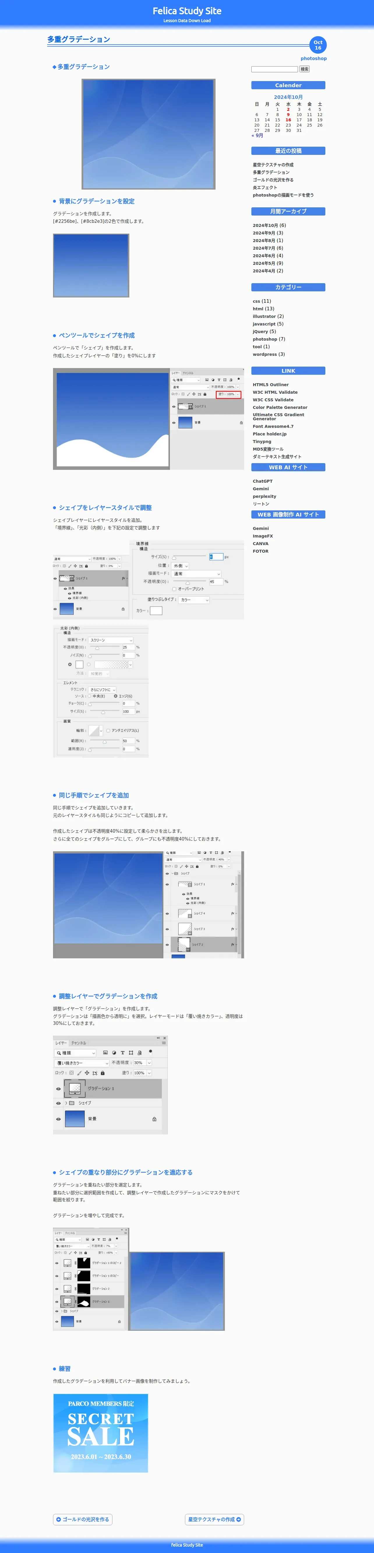
Task: Go to previous post ゴールドの光沢を作る
Action: pyautogui.click(x=82, y=1519)
